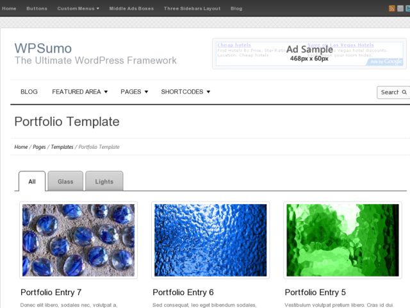Expand the FEATURED AREA menu
The height and width of the screenshot is (308, 410).
coord(79,92)
